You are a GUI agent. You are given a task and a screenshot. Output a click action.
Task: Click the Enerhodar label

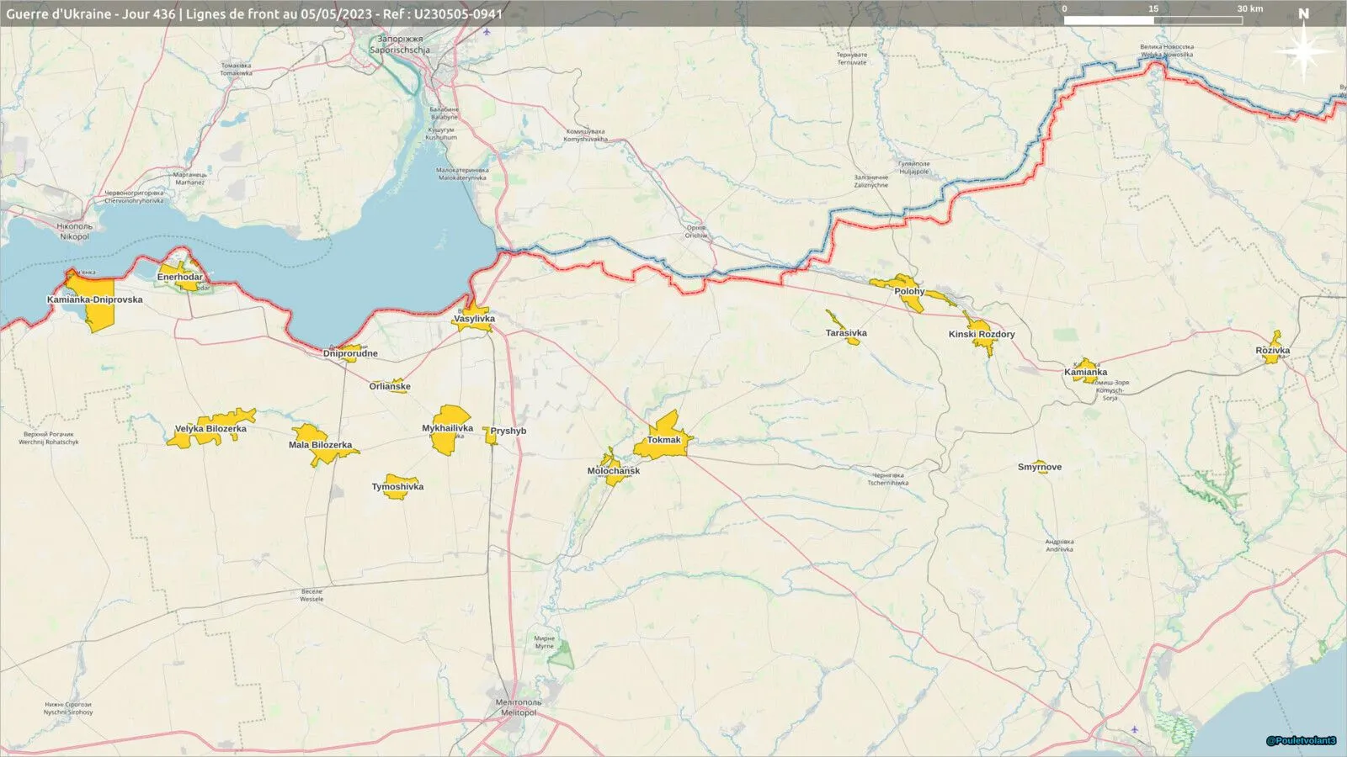click(x=180, y=277)
